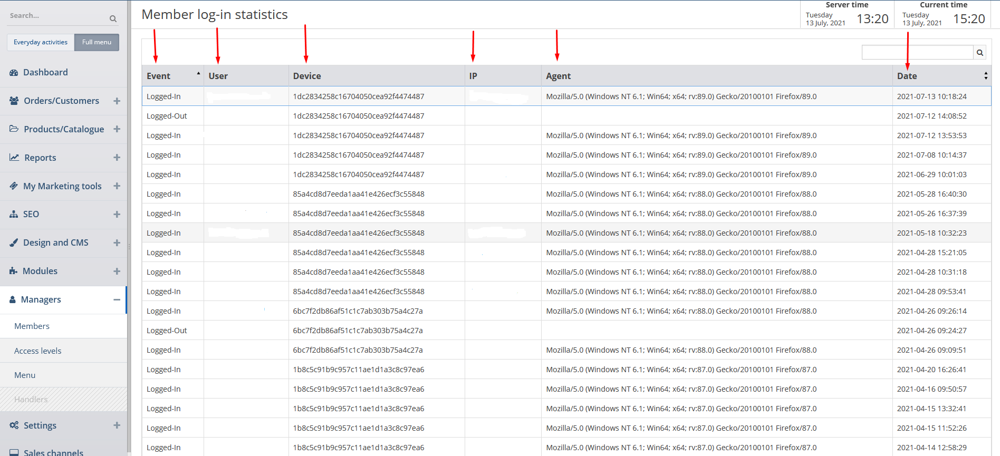Click the Design and CMS brush icon
Viewport: 1000px width, 456px height.
(14, 242)
